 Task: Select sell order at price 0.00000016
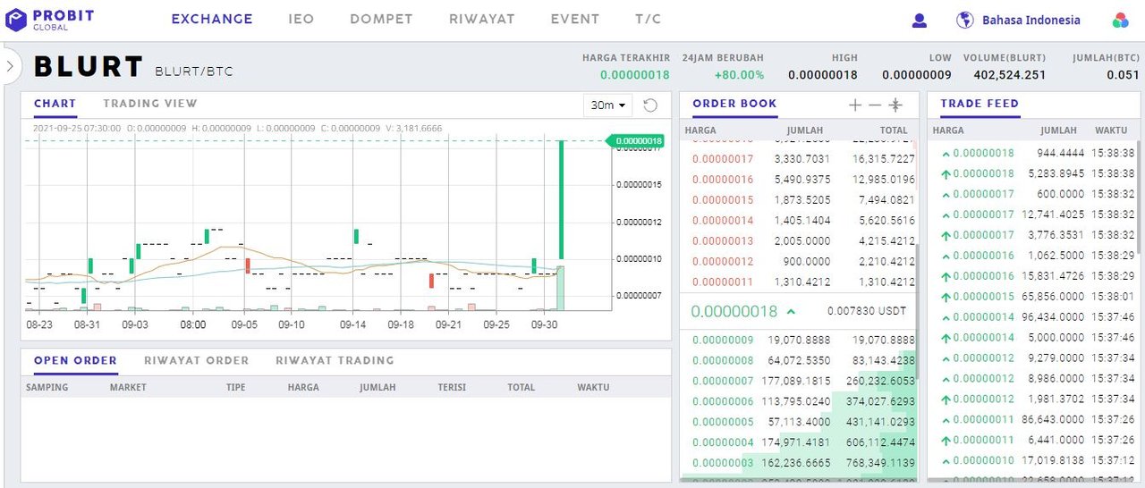click(798, 180)
